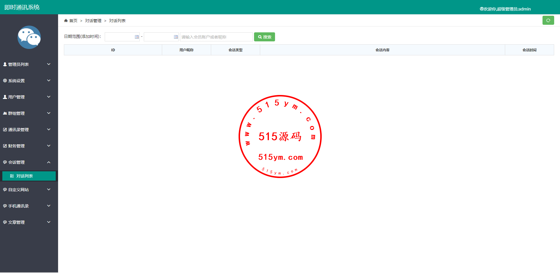
Task: Collapse the 会话管理 section chevron
Action: pos(49,162)
